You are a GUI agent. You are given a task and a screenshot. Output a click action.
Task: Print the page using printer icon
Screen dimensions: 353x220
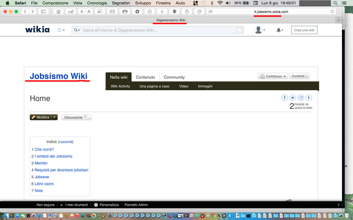click(x=125, y=12)
